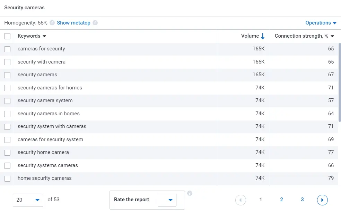The width and height of the screenshot is (341, 213).
Task: Click the 'of 53' total count text
Action: (x=53, y=199)
